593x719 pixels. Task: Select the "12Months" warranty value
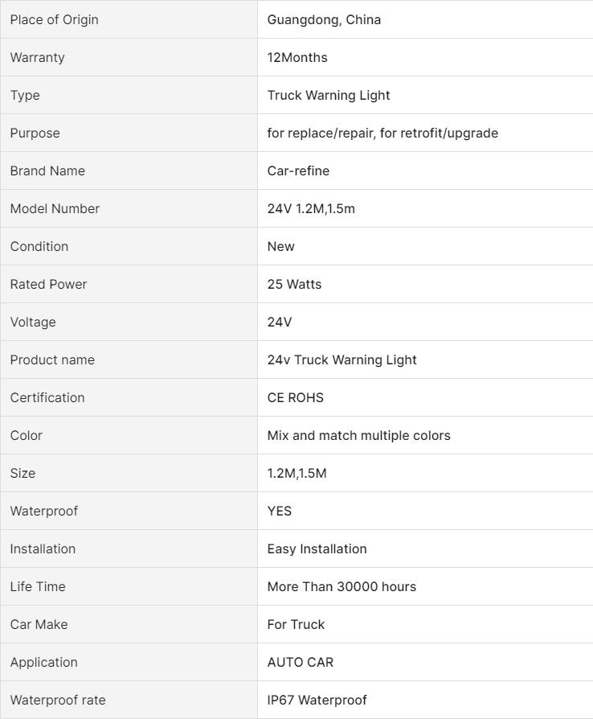pos(297,57)
